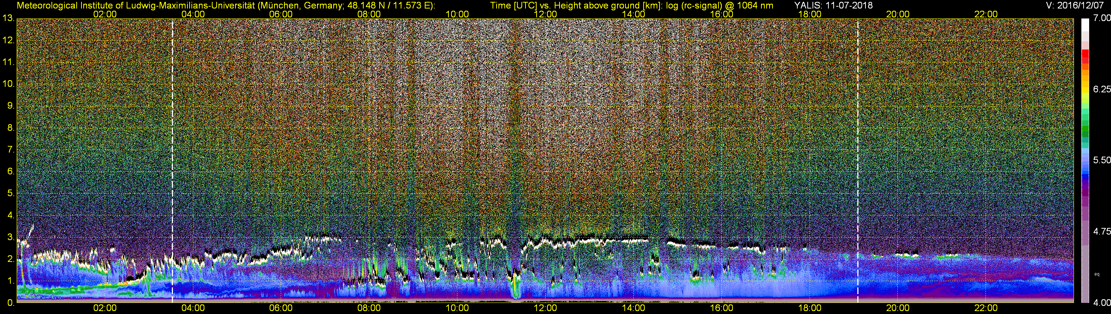Click the 13 km height axis label

point(8,18)
